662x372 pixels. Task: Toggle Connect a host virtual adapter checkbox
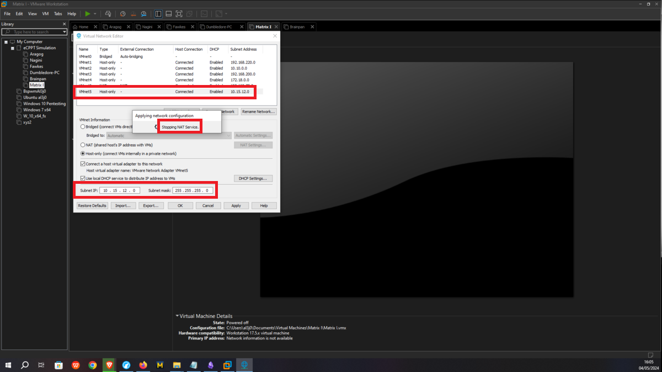tap(83, 164)
